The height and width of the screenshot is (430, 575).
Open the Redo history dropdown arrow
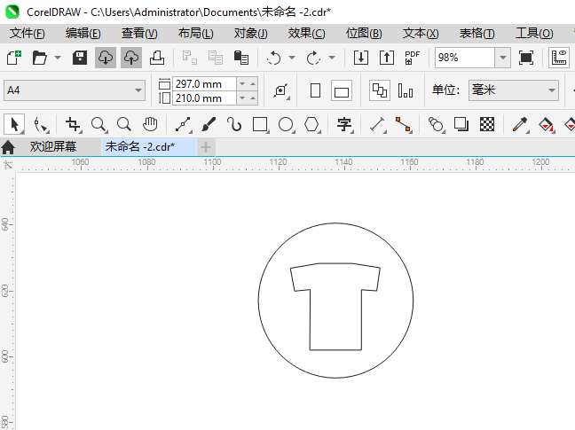click(x=332, y=58)
